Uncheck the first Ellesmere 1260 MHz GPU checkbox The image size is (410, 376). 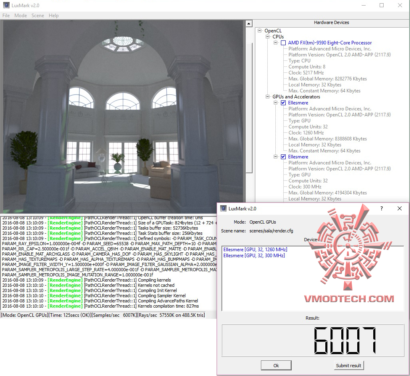coord(283,103)
